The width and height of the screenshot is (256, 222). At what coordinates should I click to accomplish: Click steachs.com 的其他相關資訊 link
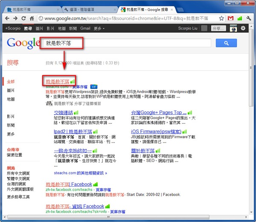(x=80, y=173)
